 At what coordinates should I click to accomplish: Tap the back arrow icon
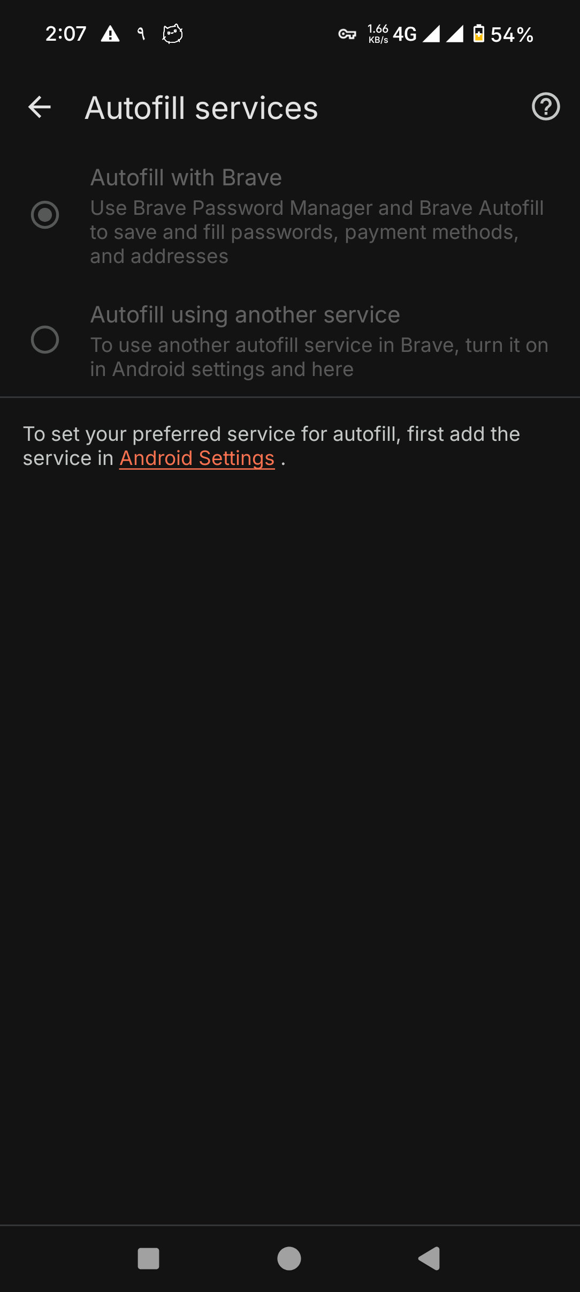(40, 107)
